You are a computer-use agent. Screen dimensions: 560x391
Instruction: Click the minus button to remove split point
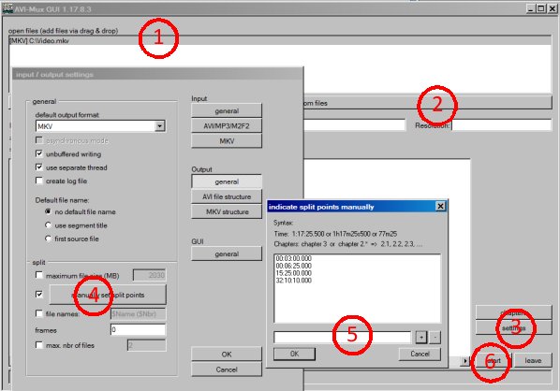(435, 337)
